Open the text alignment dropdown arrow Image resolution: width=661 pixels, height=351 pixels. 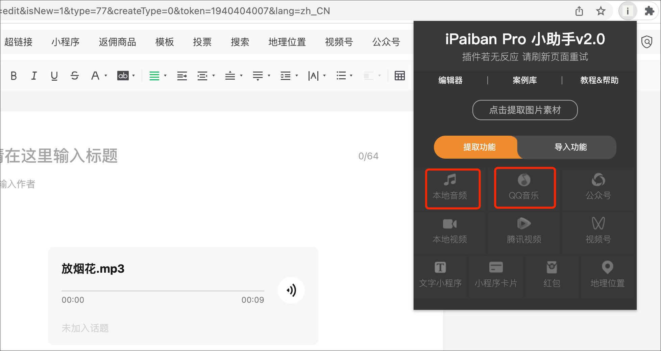(x=165, y=76)
